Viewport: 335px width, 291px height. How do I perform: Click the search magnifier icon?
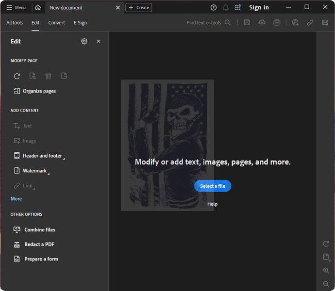click(x=228, y=23)
